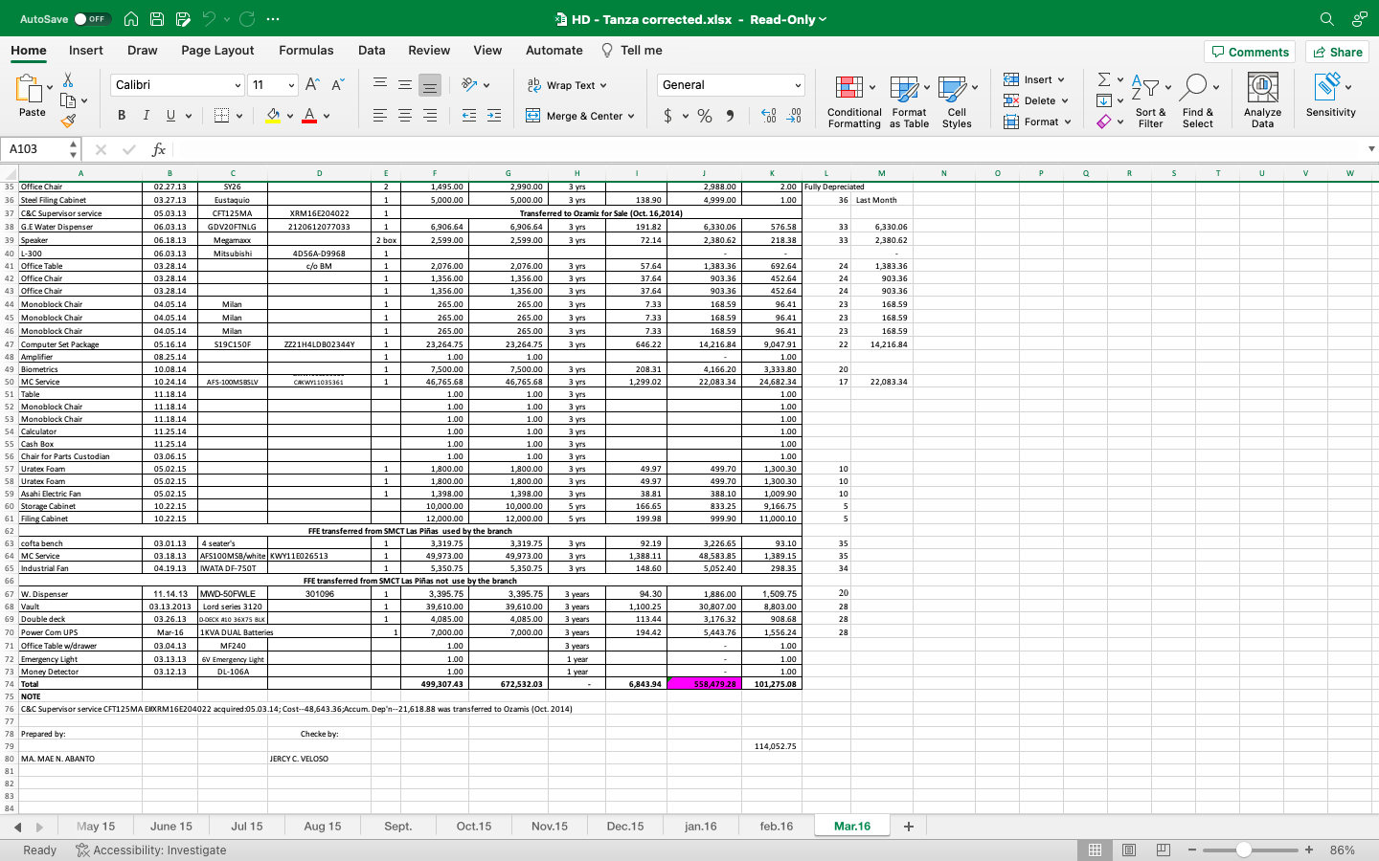
Task: Open the Merge & Center dropdown arrow
Action: pos(631,116)
